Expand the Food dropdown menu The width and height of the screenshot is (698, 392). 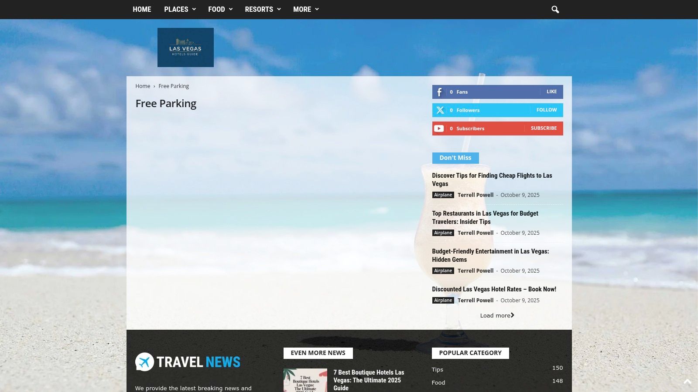click(x=220, y=10)
